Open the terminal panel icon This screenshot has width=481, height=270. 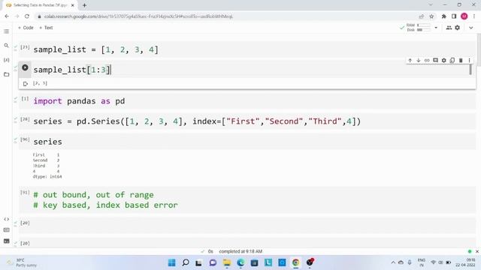(6, 241)
